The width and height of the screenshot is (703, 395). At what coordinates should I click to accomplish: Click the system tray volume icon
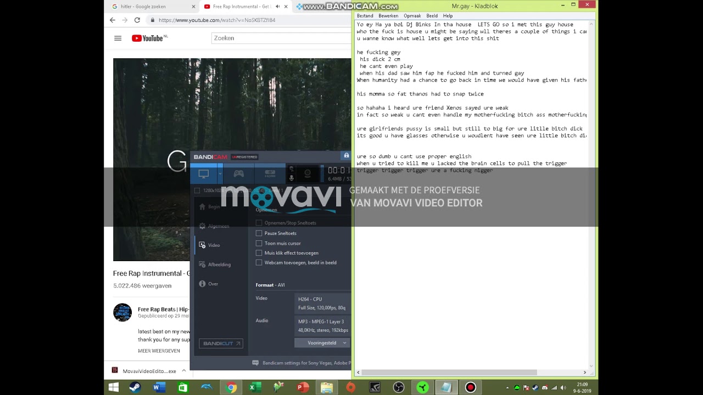click(563, 388)
